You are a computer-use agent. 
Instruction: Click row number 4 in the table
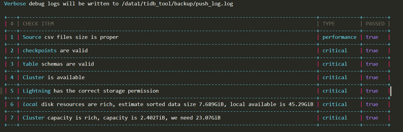click(x=12, y=77)
